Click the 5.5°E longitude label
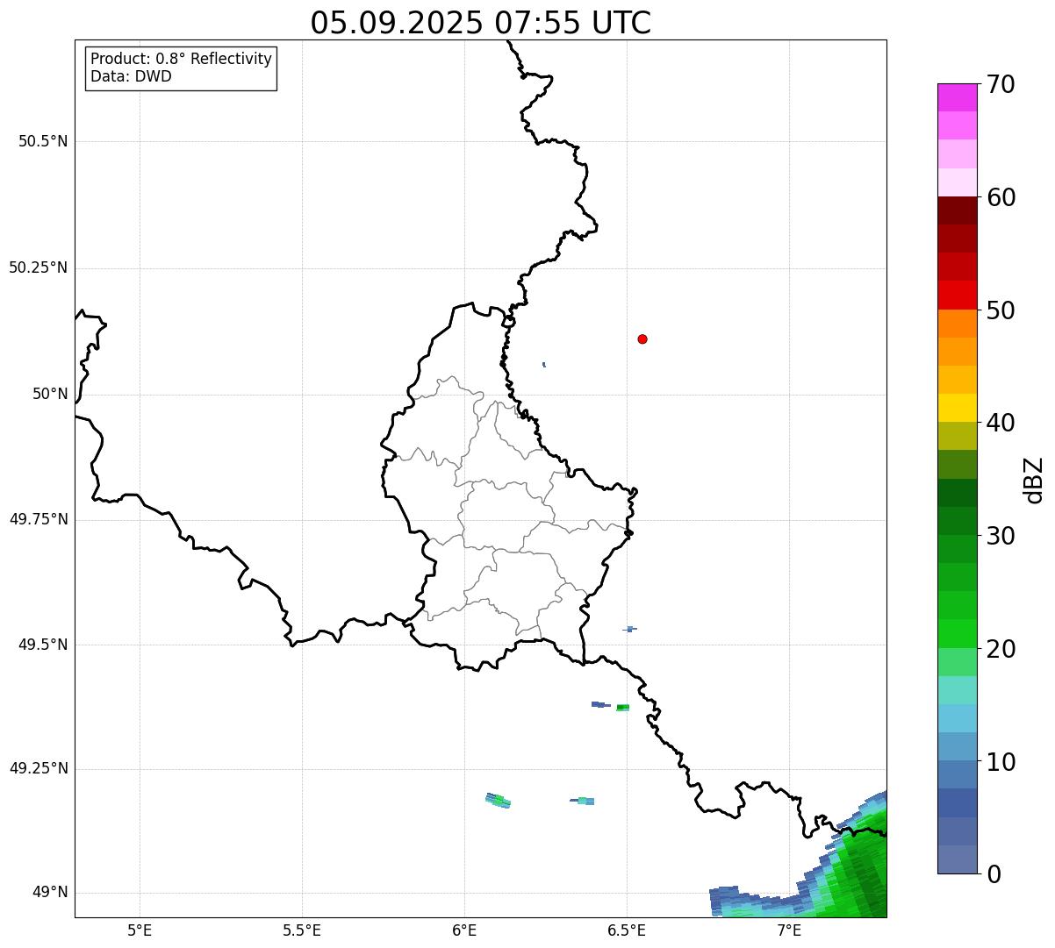 (x=302, y=930)
